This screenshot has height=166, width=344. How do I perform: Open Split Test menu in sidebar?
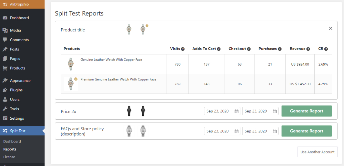pyautogui.click(x=18, y=131)
